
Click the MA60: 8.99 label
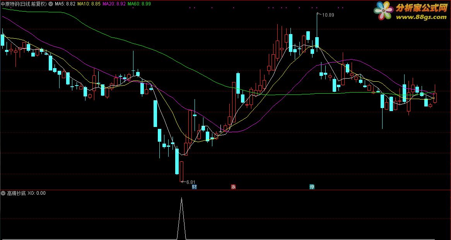(139, 4)
